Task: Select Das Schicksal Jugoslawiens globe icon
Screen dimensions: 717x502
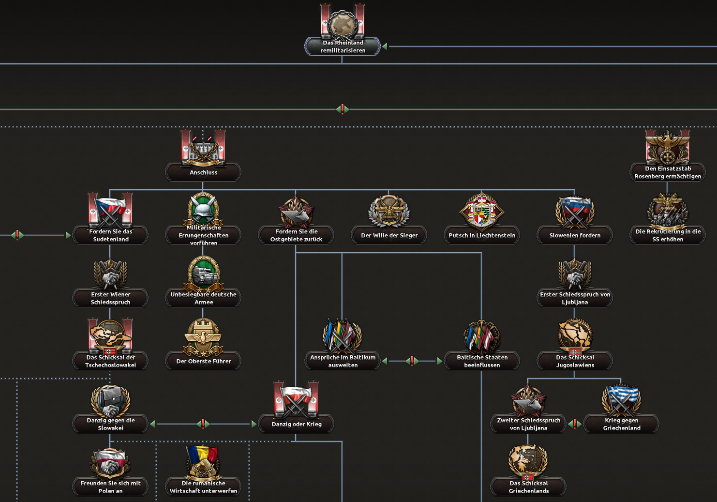Action: click(575, 336)
